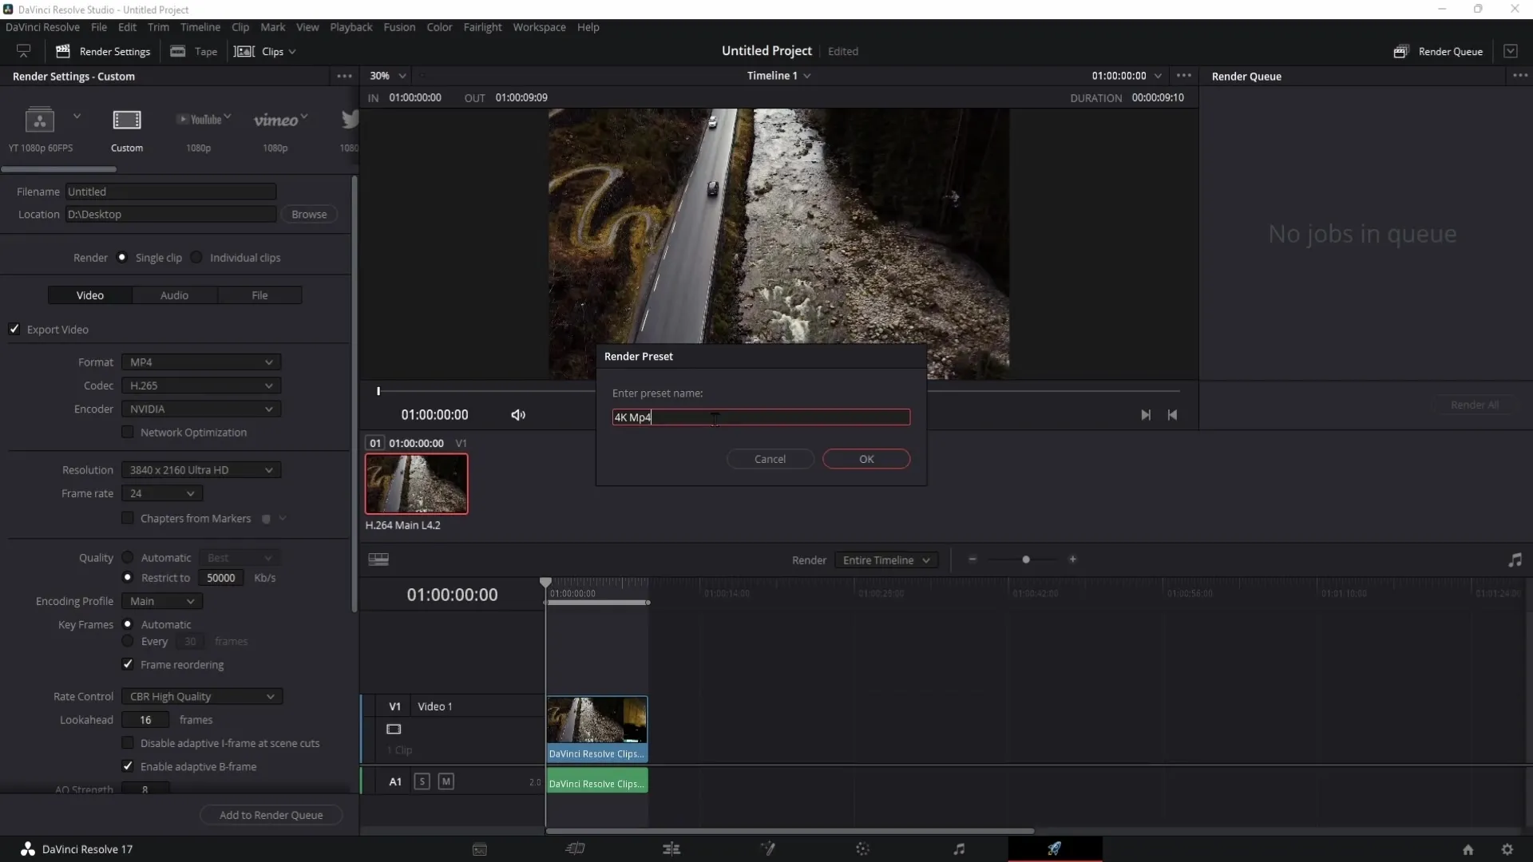Open the Playback menu
Screen dimensions: 1533x862
[351, 26]
